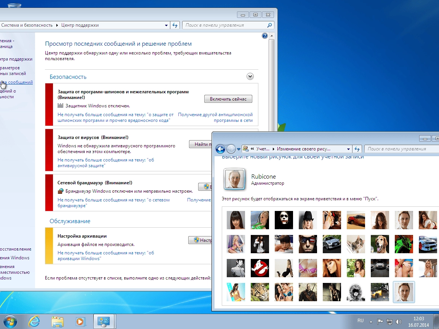Select the white fur hood picture
The width and height of the screenshot is (439, 329).
coord(356,292)
